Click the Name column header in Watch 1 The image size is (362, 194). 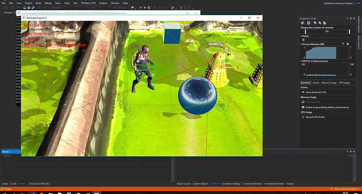tap(7, 156)
